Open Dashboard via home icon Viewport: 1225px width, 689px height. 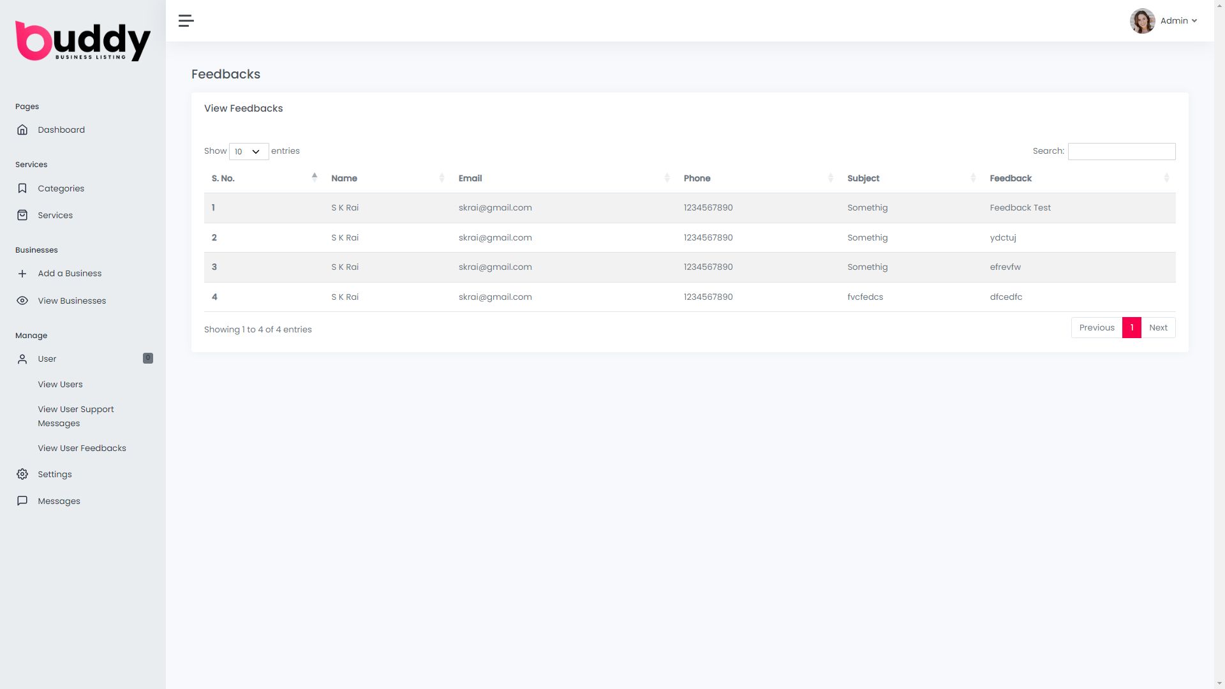pos(22,130)
